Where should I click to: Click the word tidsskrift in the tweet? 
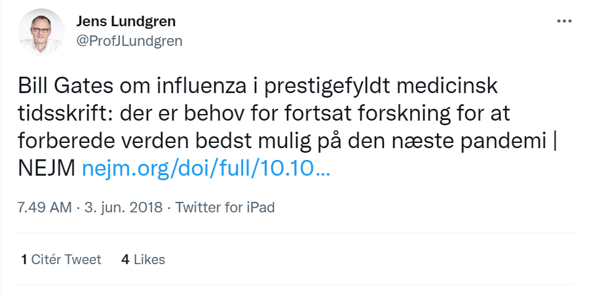click(x=56, y=115)
